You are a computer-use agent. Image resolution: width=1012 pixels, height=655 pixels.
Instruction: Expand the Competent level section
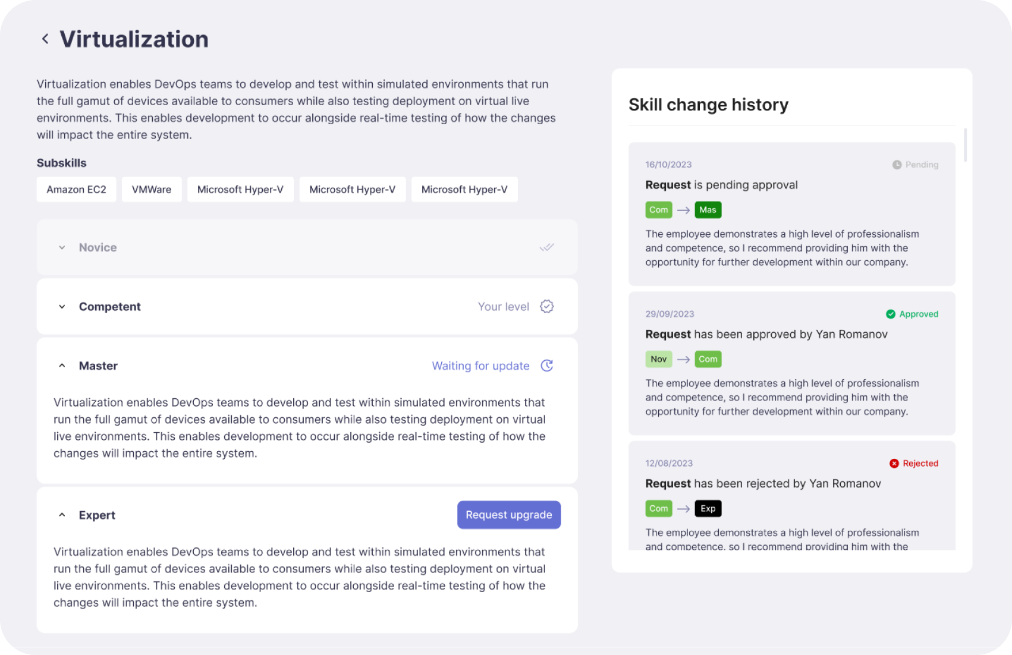(x=62, y=307)
